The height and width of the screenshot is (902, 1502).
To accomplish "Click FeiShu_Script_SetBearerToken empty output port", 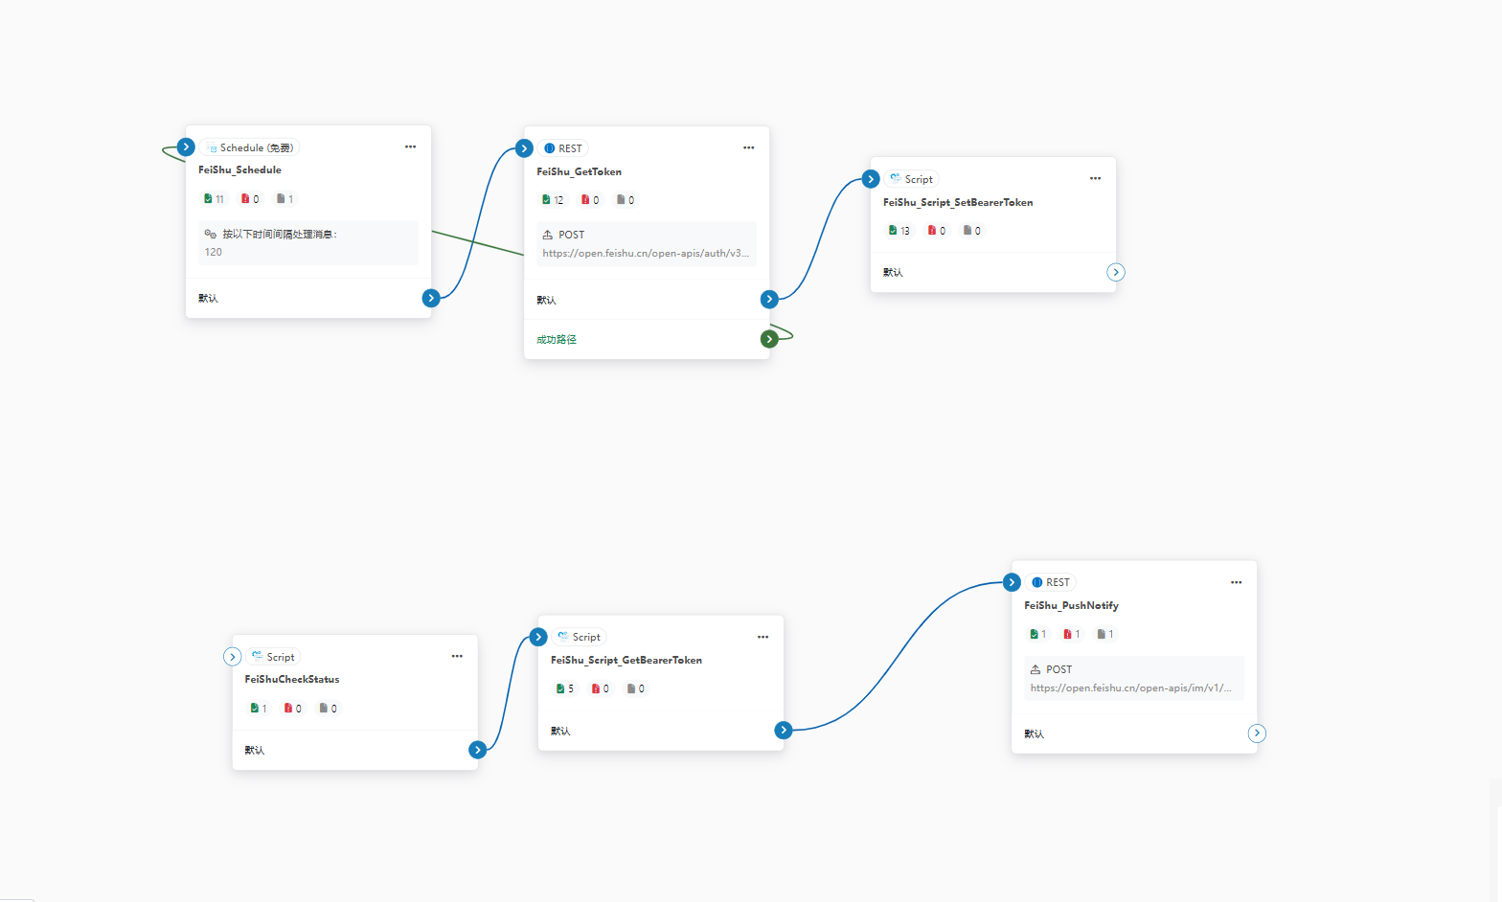I will (x=1115, y=272).
